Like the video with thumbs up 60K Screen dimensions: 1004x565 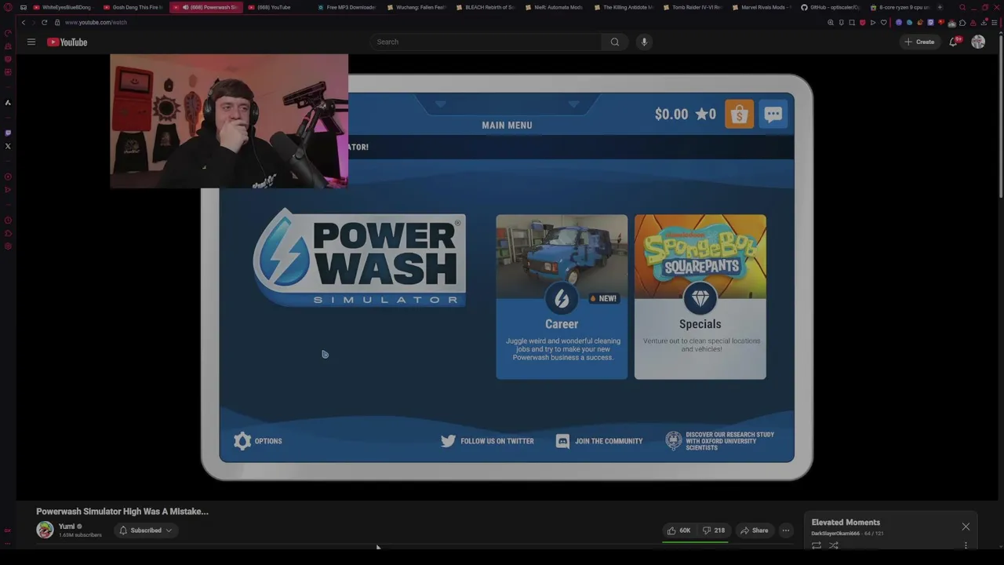(x=678, y=530)
